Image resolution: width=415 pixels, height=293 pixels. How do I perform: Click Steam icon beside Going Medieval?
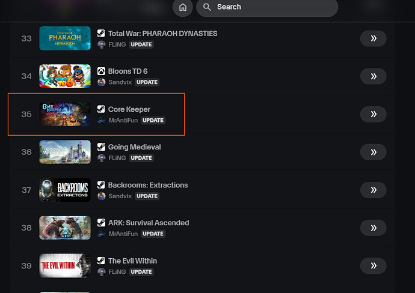coord(102,147)
